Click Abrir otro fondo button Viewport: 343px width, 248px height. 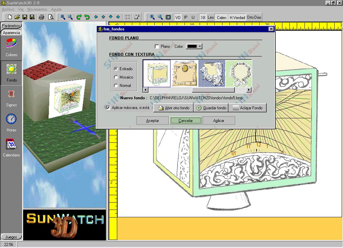click(174, 108)
